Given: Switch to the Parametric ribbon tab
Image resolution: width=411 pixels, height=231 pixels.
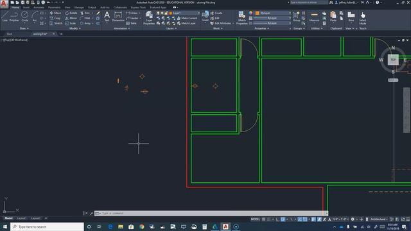Looking at the screenshot, I should pyautogui.click(x=54, y=8).
